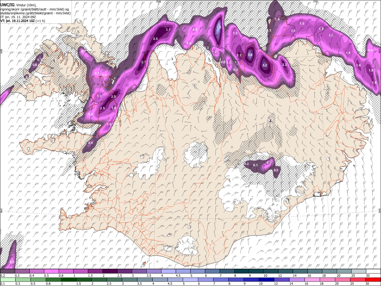This screenshot has width=381, height=286.
Task: Click the '15W' longitude label
Action: click(x=316, y=1)
